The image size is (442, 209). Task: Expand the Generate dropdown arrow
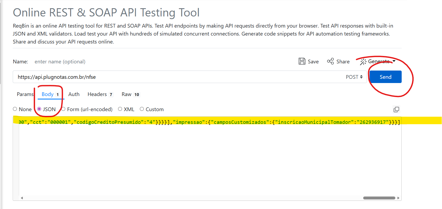[394, 61]
